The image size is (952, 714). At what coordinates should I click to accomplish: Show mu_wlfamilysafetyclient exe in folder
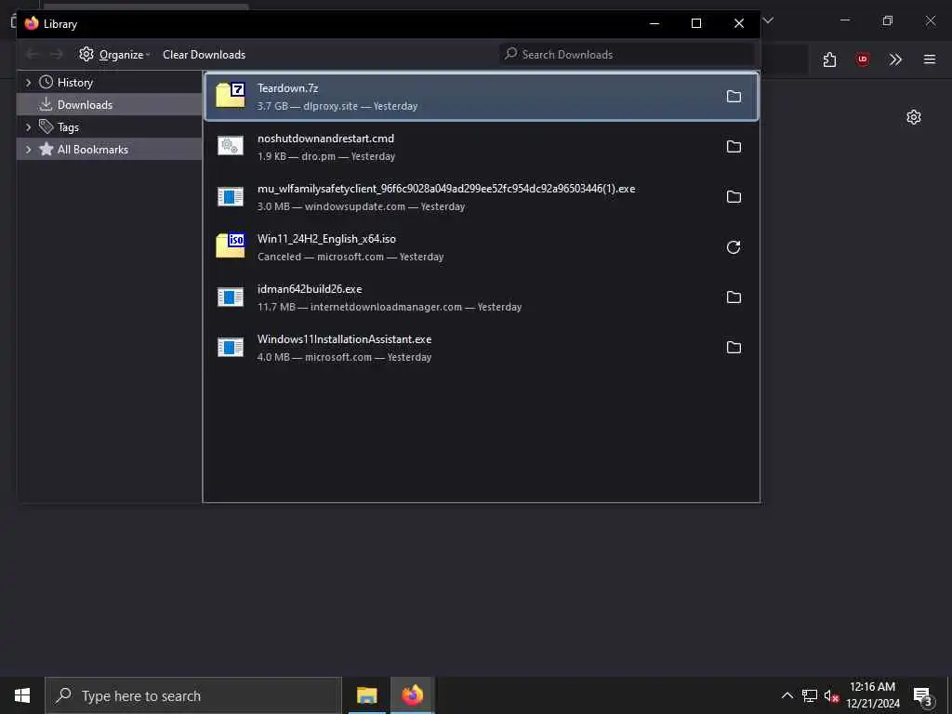[734, 197]
